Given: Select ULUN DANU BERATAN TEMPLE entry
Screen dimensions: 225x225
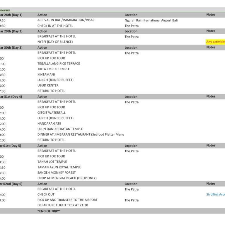Looking at the screenshot, I should [60, 129].
